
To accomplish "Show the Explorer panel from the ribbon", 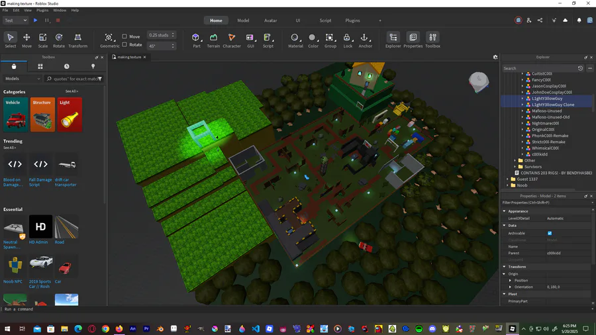I will [393, 40].
